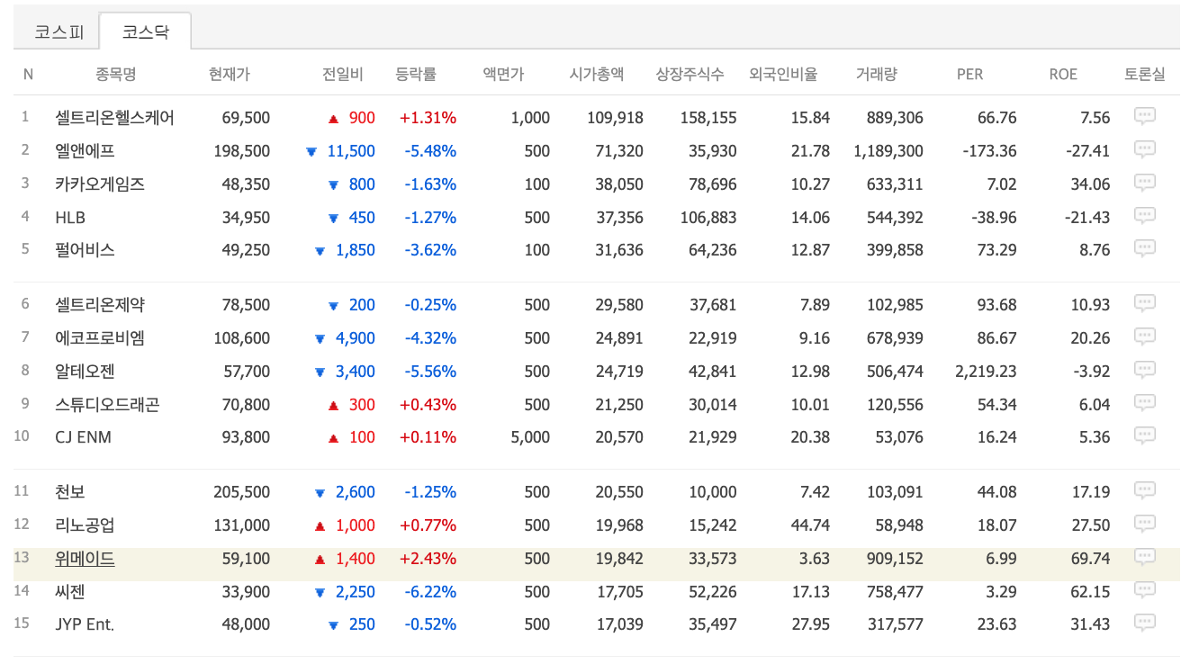Open the JYP Ent. stock link

(85, 624)
